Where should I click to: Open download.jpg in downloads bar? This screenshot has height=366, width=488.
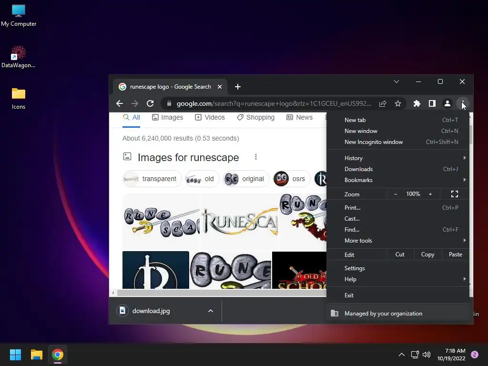pos(151,311)
